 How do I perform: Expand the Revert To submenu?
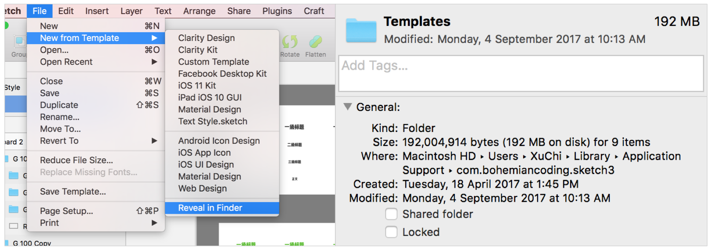[x=154, y=141]
